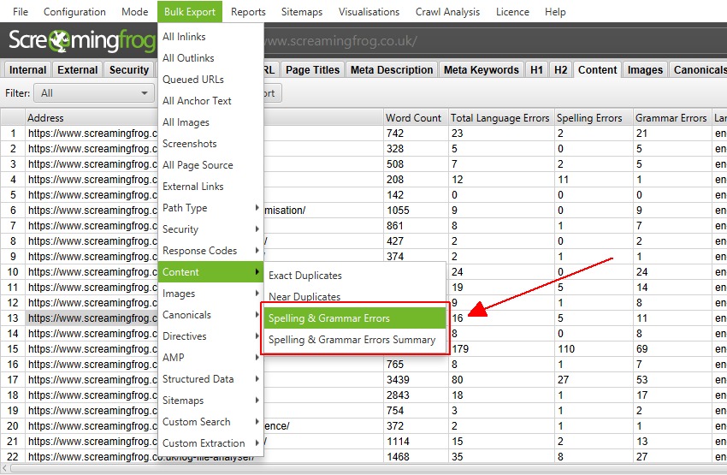Select Screenshots from Bulk Export menu
This screenshot has height=475, width=727.
(190, 144)
